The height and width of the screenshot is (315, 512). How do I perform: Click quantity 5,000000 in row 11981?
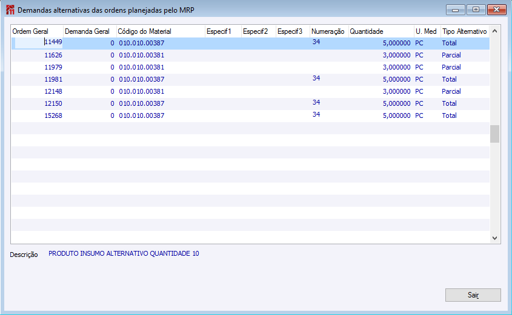[x=396, y=79]
